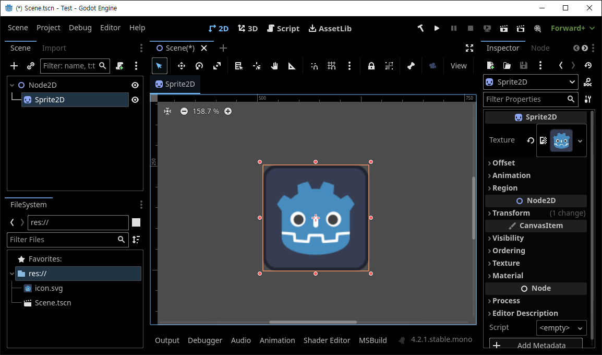Toggle visibility of Node2D

(135, 85)
